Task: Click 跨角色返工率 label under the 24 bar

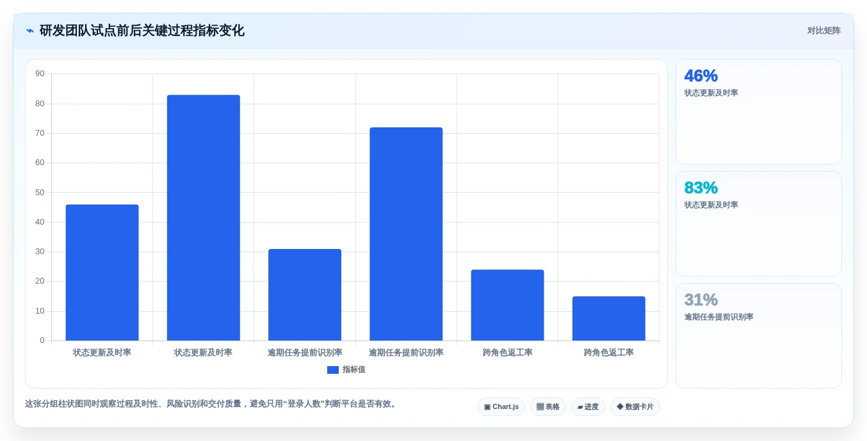Action: click(508, 353)
